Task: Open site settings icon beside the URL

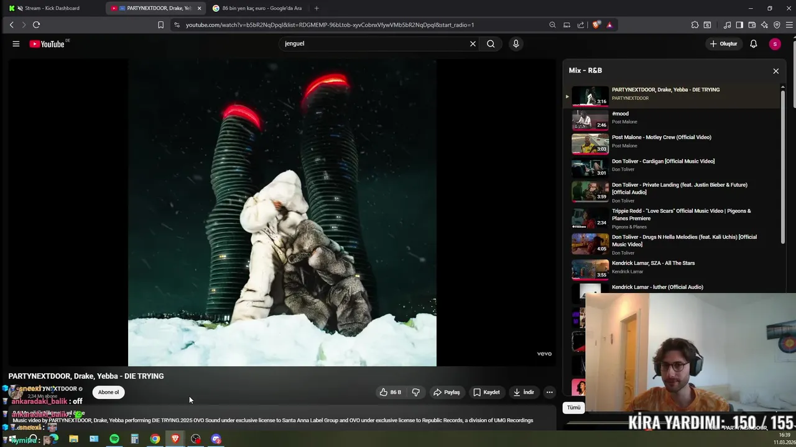Action: click(x=177, y=25)
